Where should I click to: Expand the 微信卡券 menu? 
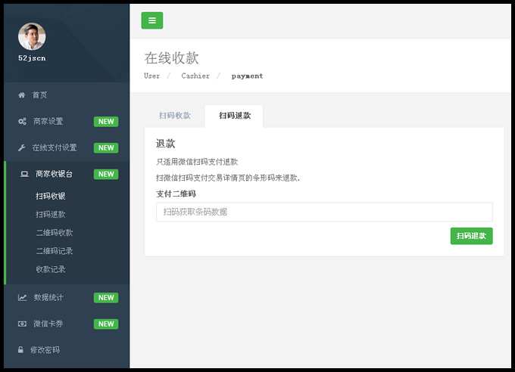click(x=67, y=324)
